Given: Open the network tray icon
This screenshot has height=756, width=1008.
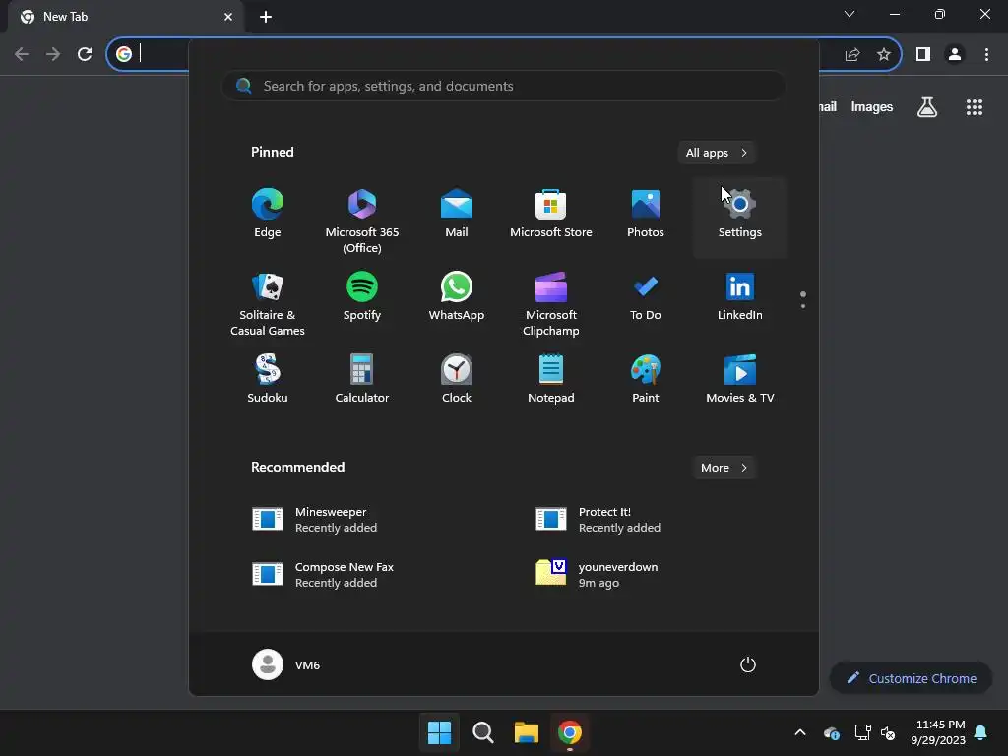Looking at the screenshot, I should (862, 732).
